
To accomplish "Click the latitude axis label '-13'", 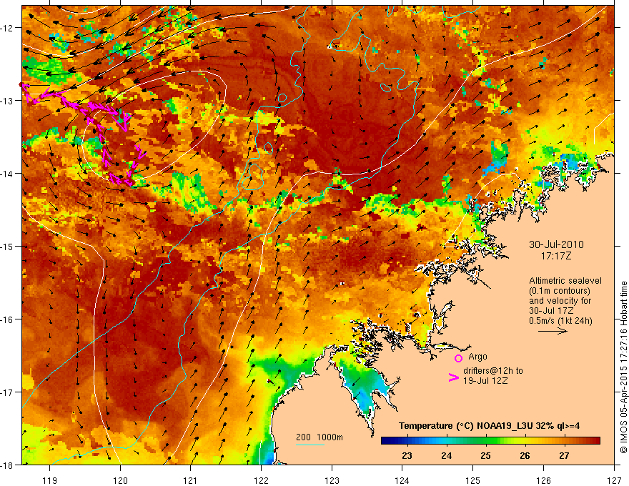I will click(8, 101).
